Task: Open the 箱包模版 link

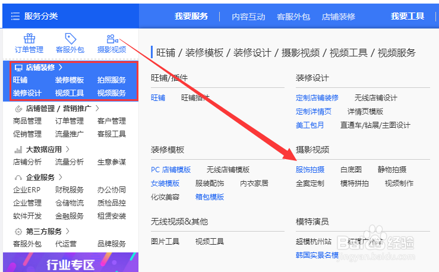Action: 210,197
